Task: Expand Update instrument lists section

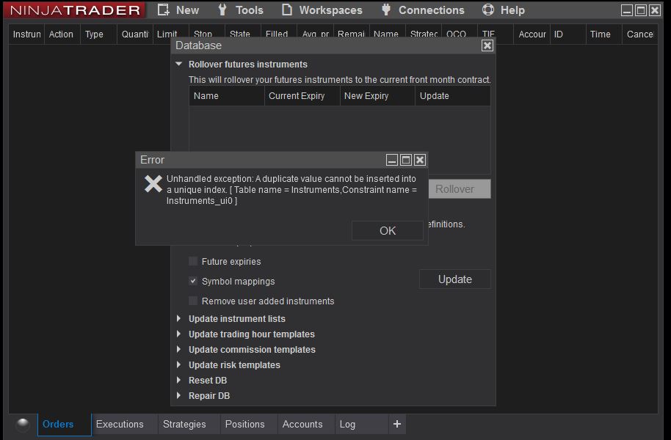Action: (x=179, y=318)
